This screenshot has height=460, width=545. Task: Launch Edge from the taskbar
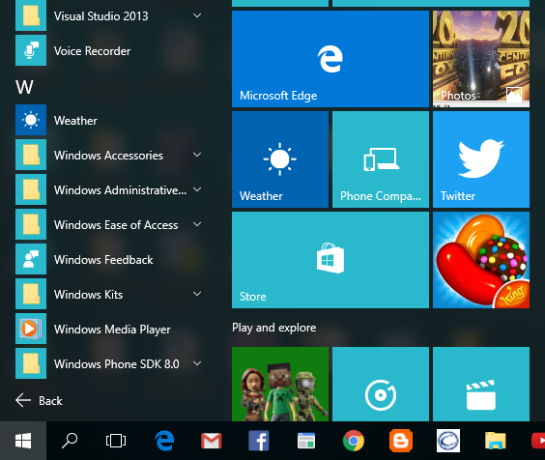pos(164,441)
